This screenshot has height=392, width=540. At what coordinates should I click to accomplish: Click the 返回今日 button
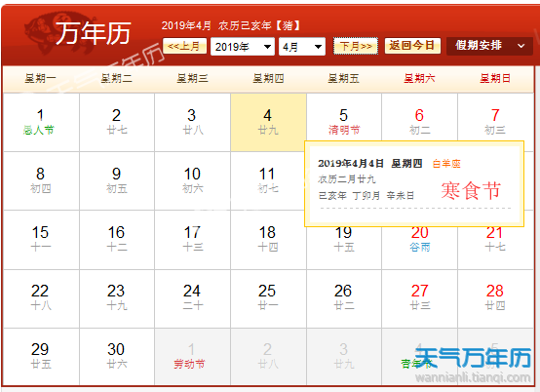(x=412, y=46)
